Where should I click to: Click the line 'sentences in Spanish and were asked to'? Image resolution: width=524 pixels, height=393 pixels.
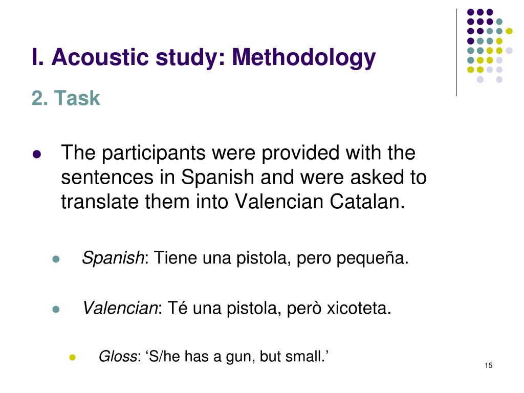pos(244,177)
